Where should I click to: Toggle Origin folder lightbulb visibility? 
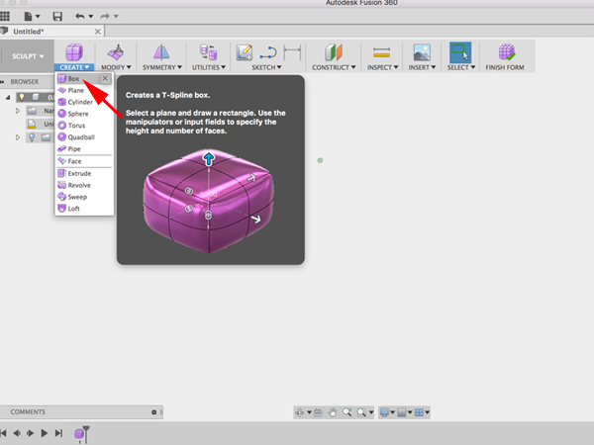pyautogui.click(x=32, y=137)
